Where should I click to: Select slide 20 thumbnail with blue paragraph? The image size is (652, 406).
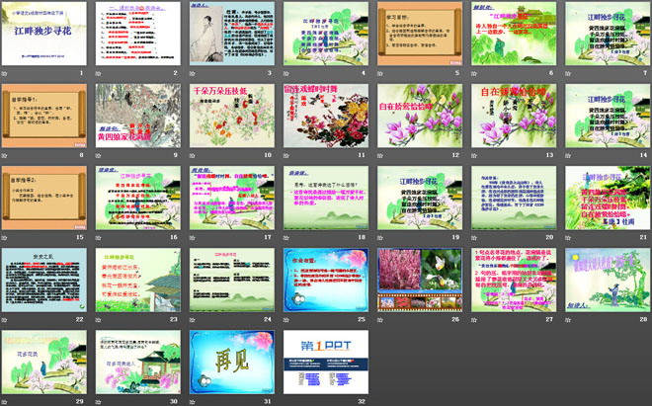point(514,198)
